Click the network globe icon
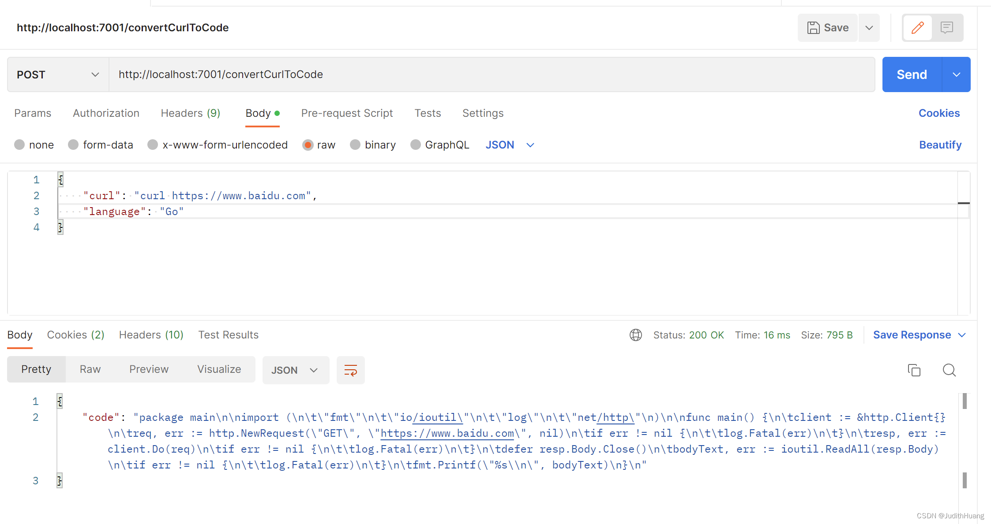Screen dimensions: 991x524 tap(636, 335)
